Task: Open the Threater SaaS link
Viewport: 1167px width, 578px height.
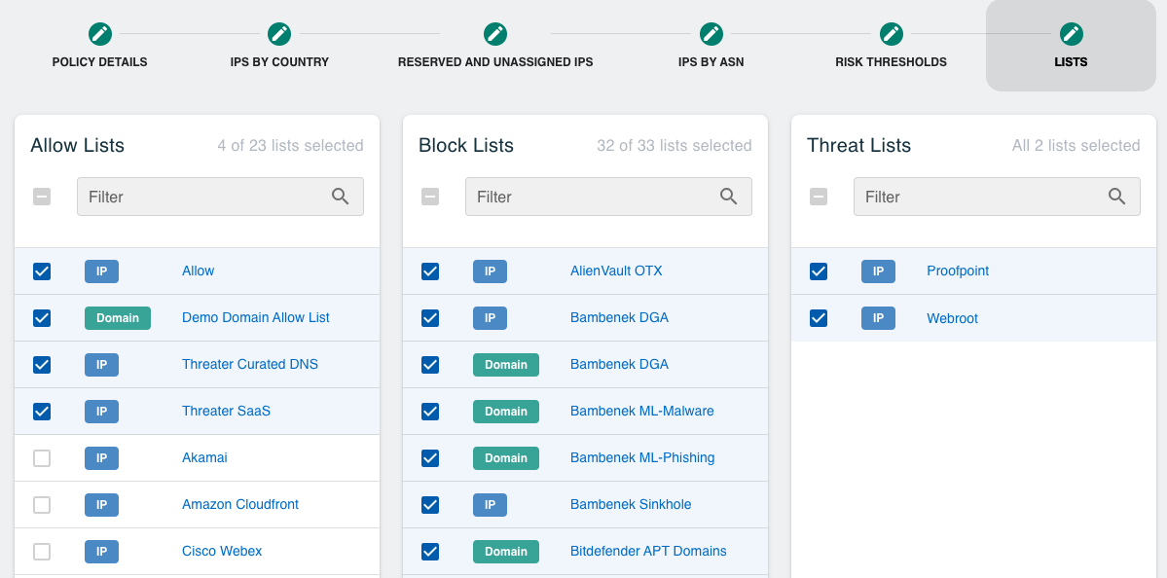Action: point(226,411)
